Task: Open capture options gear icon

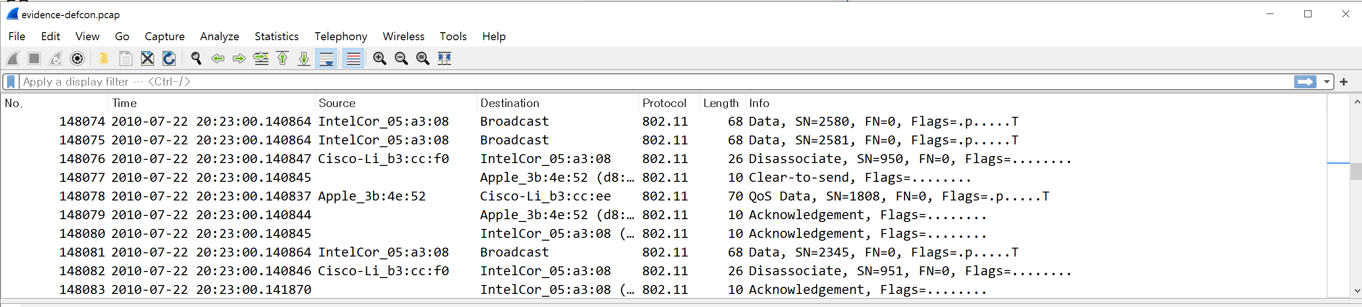Action: coord(78,58)
